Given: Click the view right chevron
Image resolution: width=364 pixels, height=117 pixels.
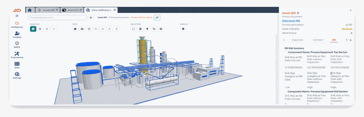Looking at the screenshot, I should click(x=116, y=29).
